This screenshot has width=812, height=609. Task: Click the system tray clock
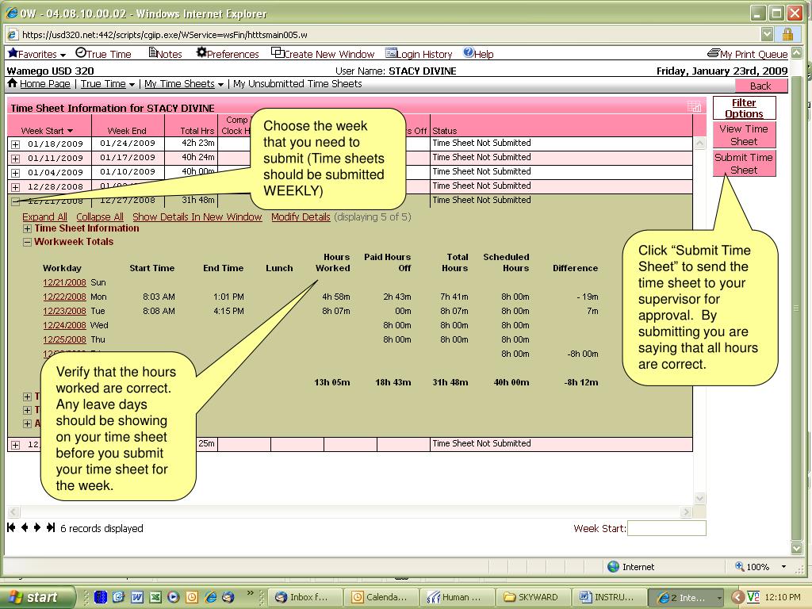click(783, 597)
